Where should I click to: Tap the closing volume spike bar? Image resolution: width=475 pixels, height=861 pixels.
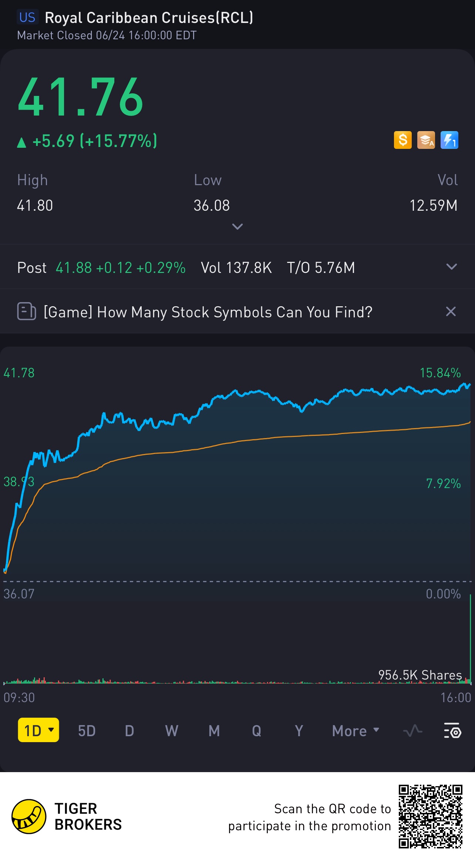(x=470, y=639)
